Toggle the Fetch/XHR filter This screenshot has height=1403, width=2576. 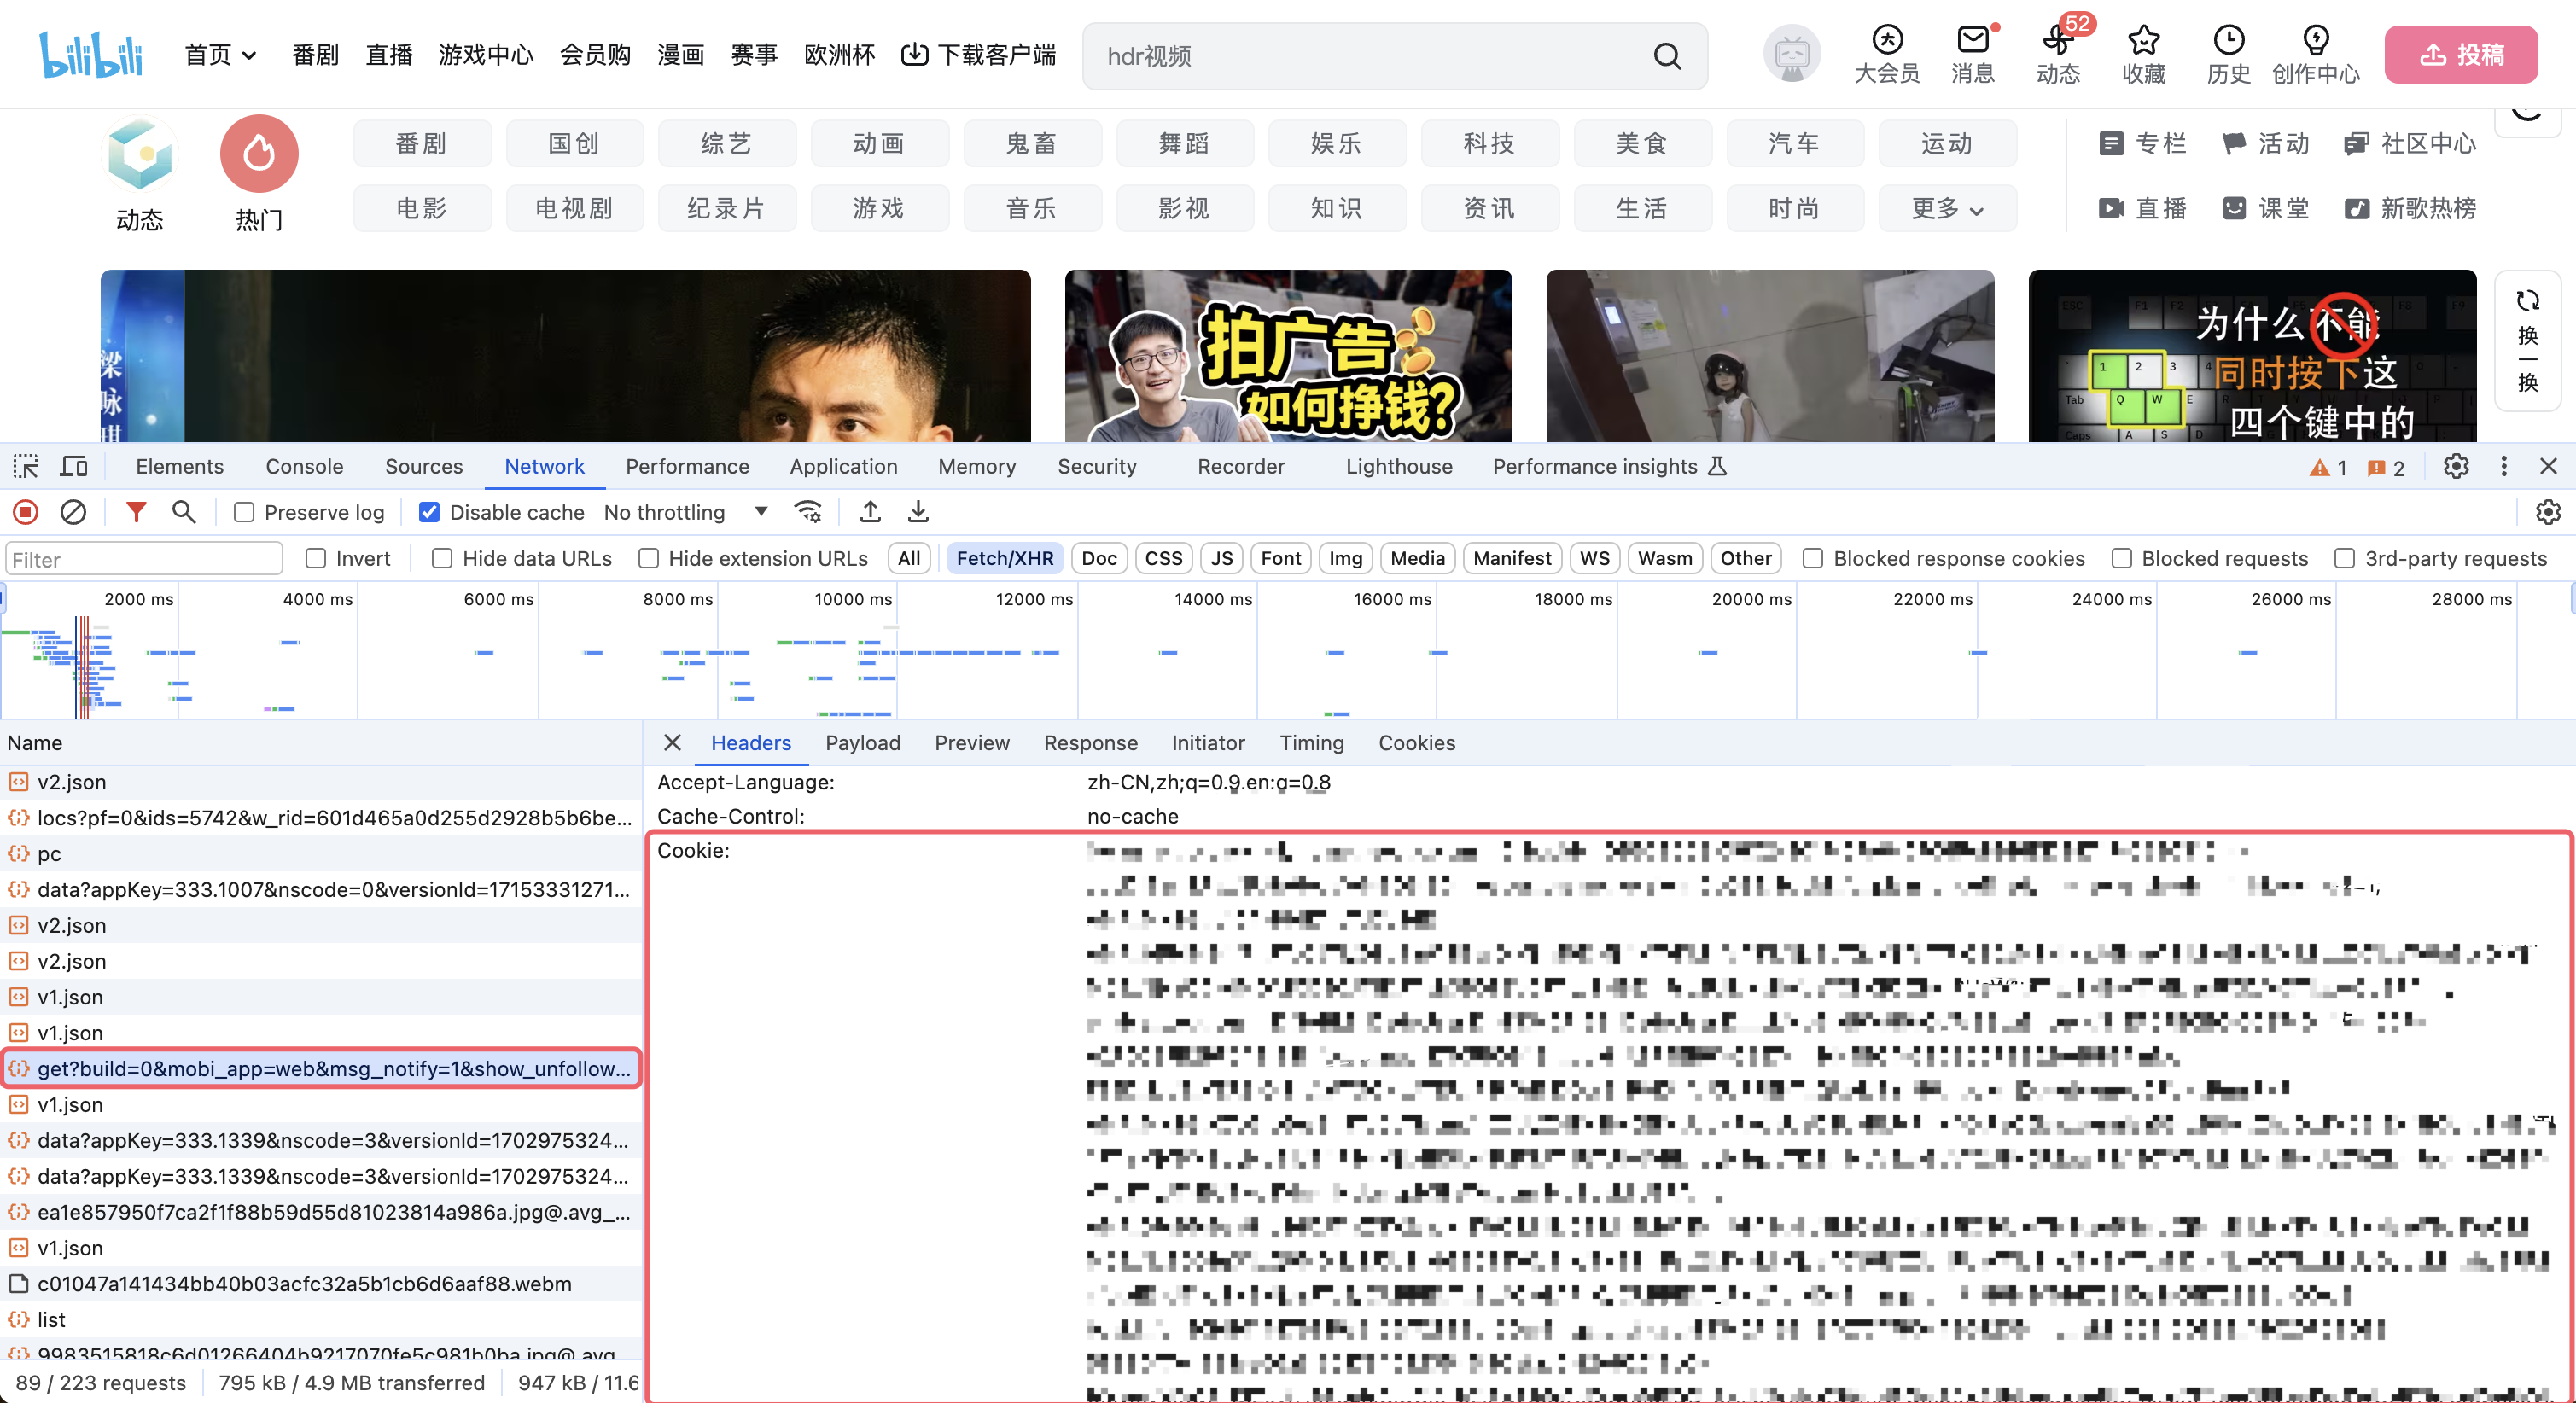pos(1004,558)
